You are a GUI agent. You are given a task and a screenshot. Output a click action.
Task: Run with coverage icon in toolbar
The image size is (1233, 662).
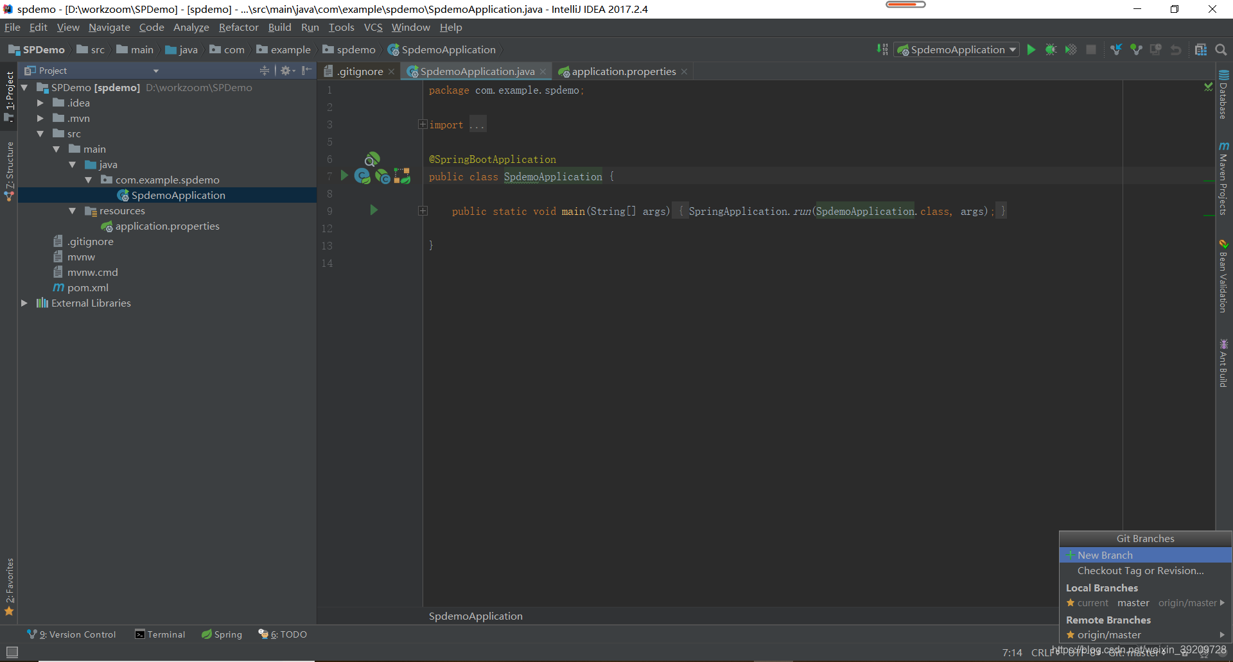pos(1071,49)
